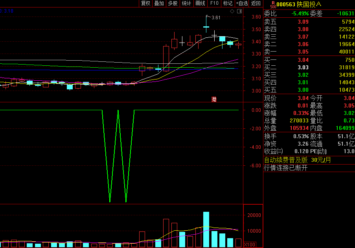This screenshot has height=248, width=355.
Task: Select the 卖三 row price 3.07
Action: click(x=303, y=37)
